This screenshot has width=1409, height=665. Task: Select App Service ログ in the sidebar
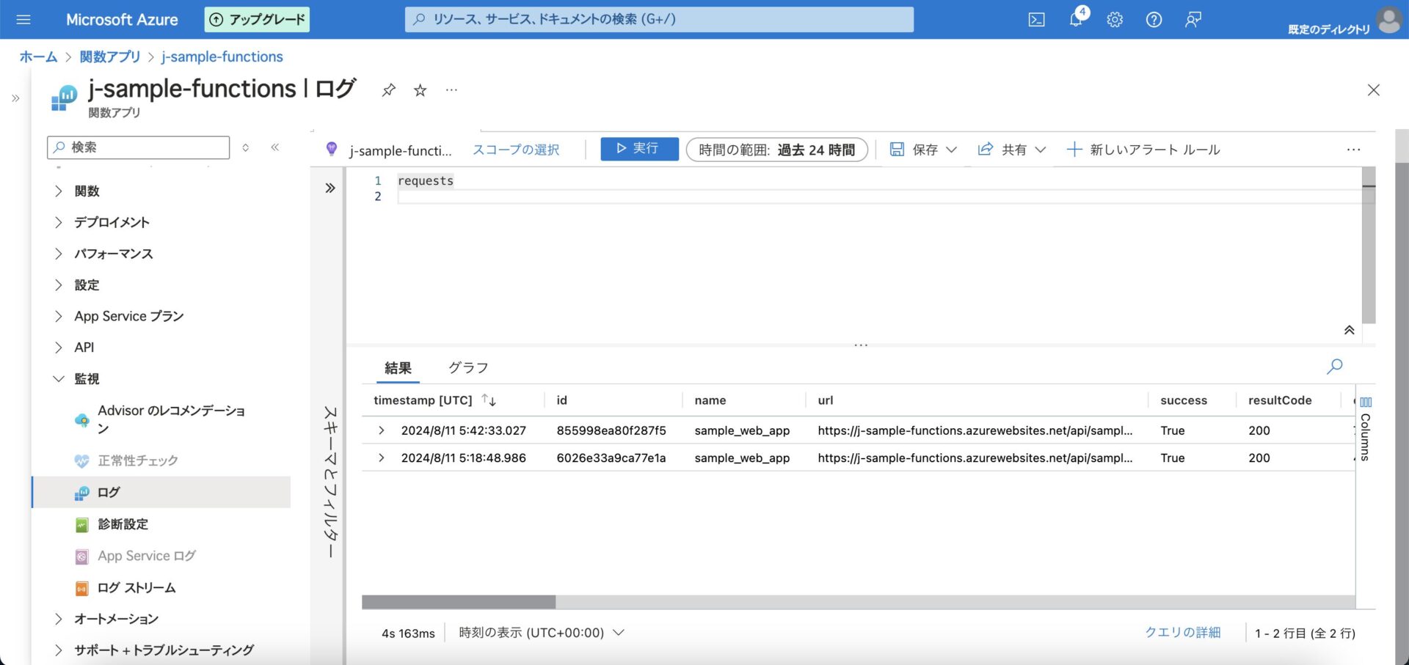pyautogui.click(x=146, y=555)
